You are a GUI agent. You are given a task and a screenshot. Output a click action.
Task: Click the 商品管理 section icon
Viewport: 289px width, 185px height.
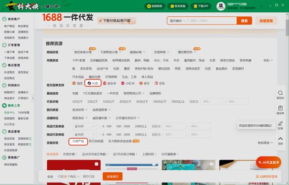tap(4, 131)
